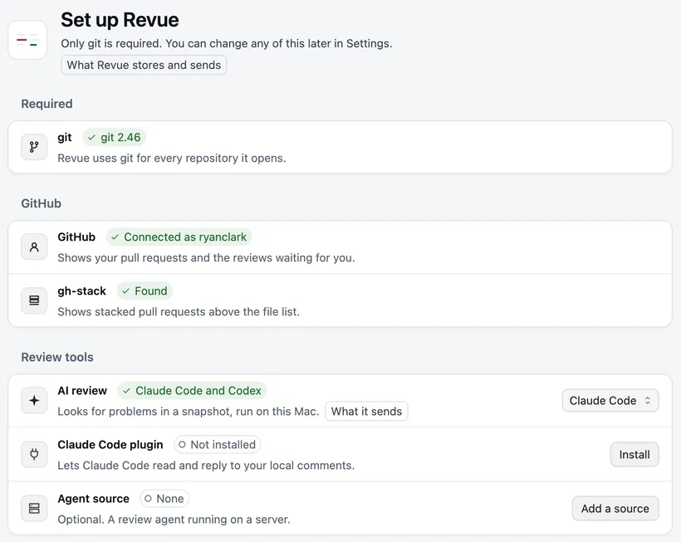Click the 'Not installed' status badge
The height and width of the screenshot is (542, 681).
[x=217, y=444]
